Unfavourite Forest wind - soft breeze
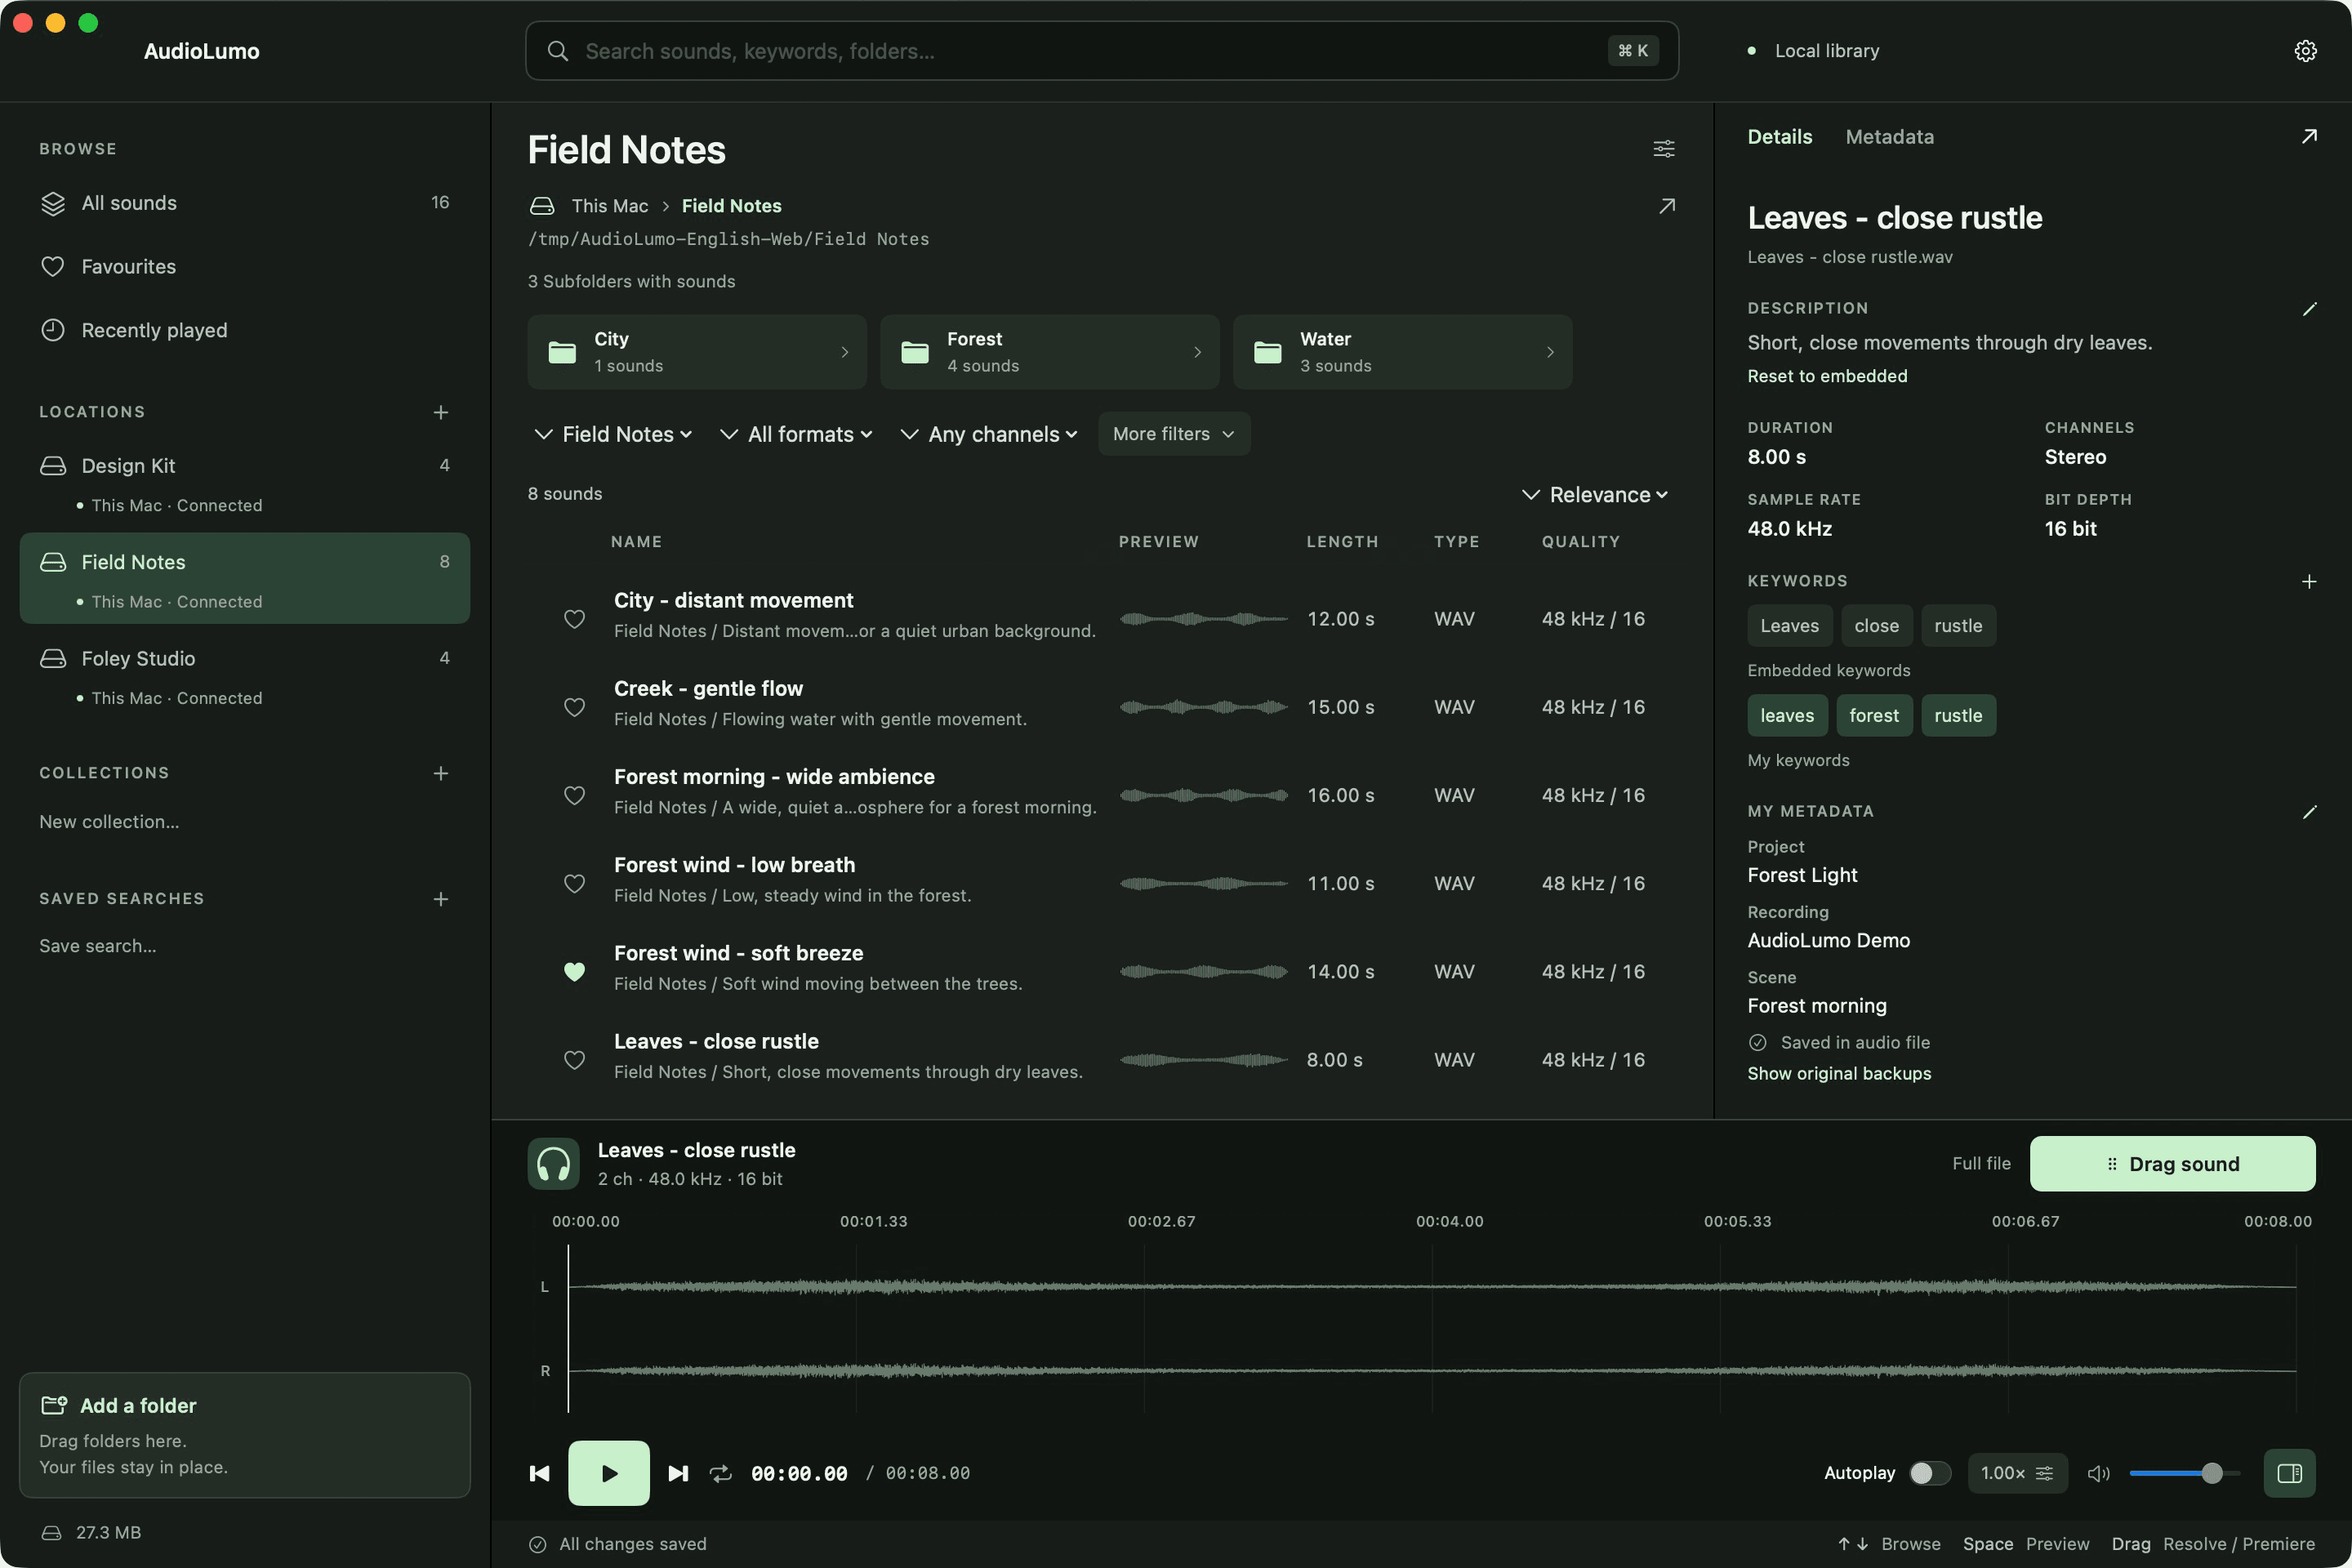 pyautogui.click(x=574, y=971)
